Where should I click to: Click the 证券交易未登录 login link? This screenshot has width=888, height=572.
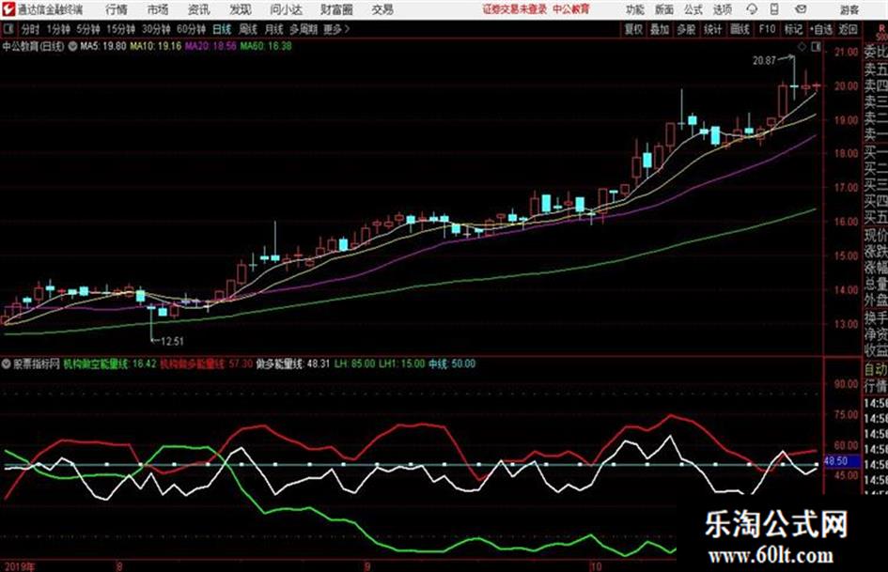[x=515, y=9]
